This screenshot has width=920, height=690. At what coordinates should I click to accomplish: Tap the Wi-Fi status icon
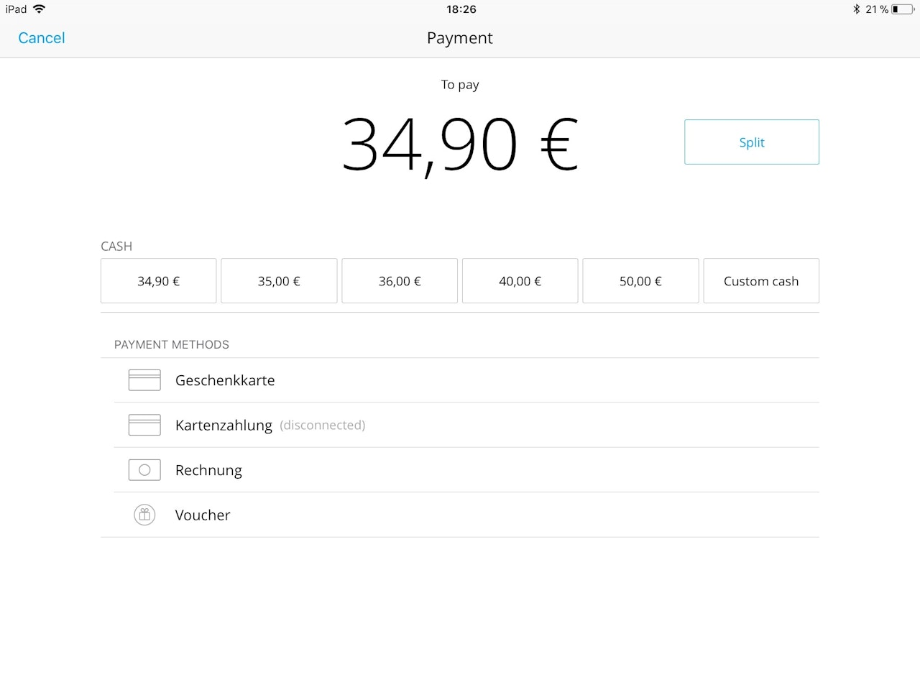(x=40, y=9)
